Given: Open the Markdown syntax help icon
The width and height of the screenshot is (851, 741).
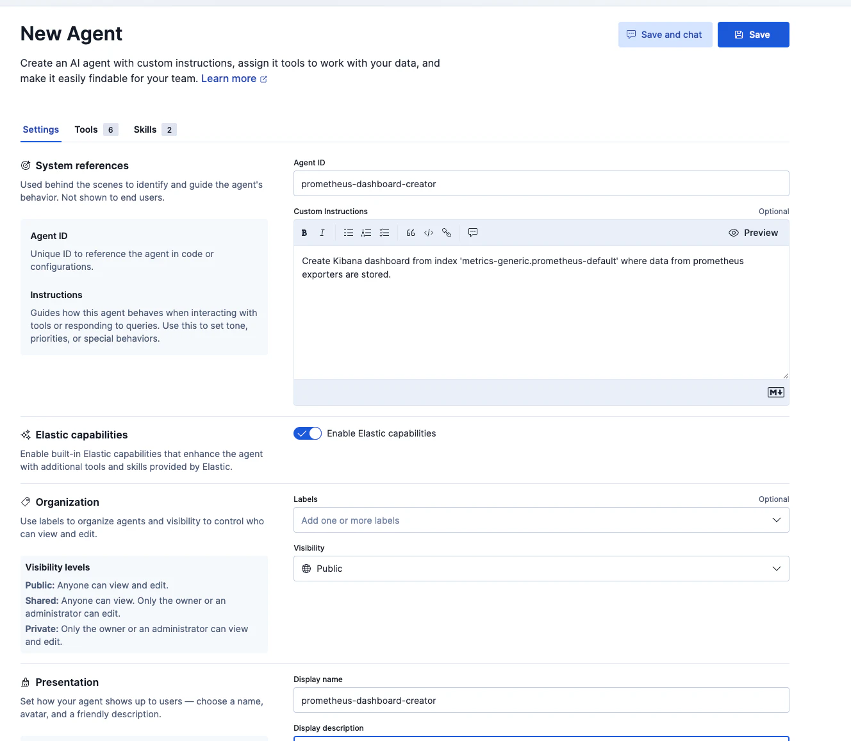Looking at the screenshot, I should click(776, 392).
